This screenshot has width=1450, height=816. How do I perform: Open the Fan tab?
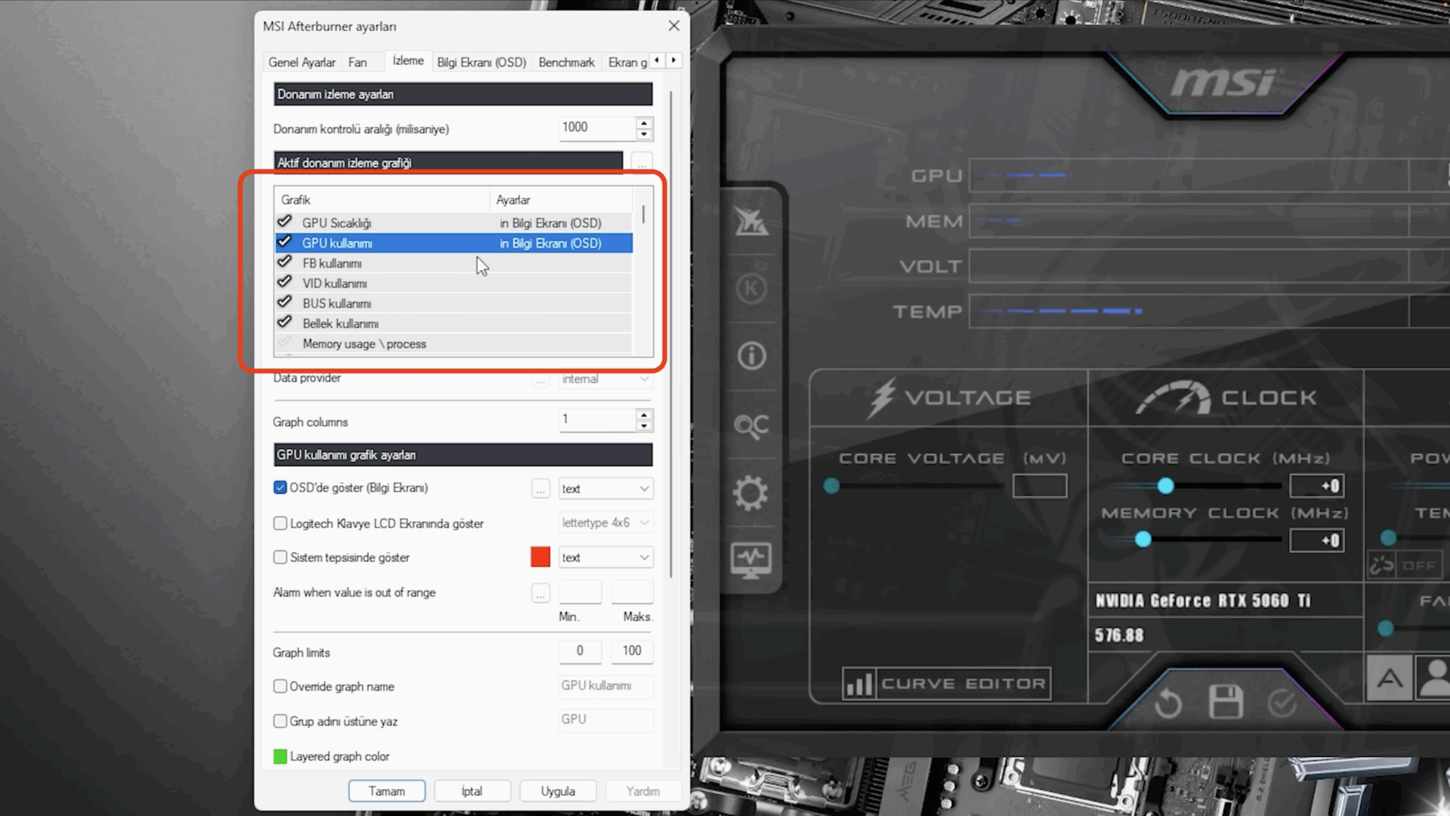coord(359,62)
